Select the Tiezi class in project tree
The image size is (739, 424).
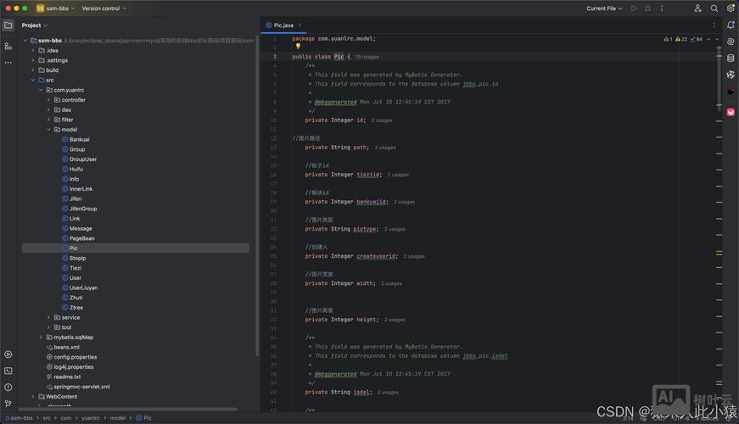[76, 268]
